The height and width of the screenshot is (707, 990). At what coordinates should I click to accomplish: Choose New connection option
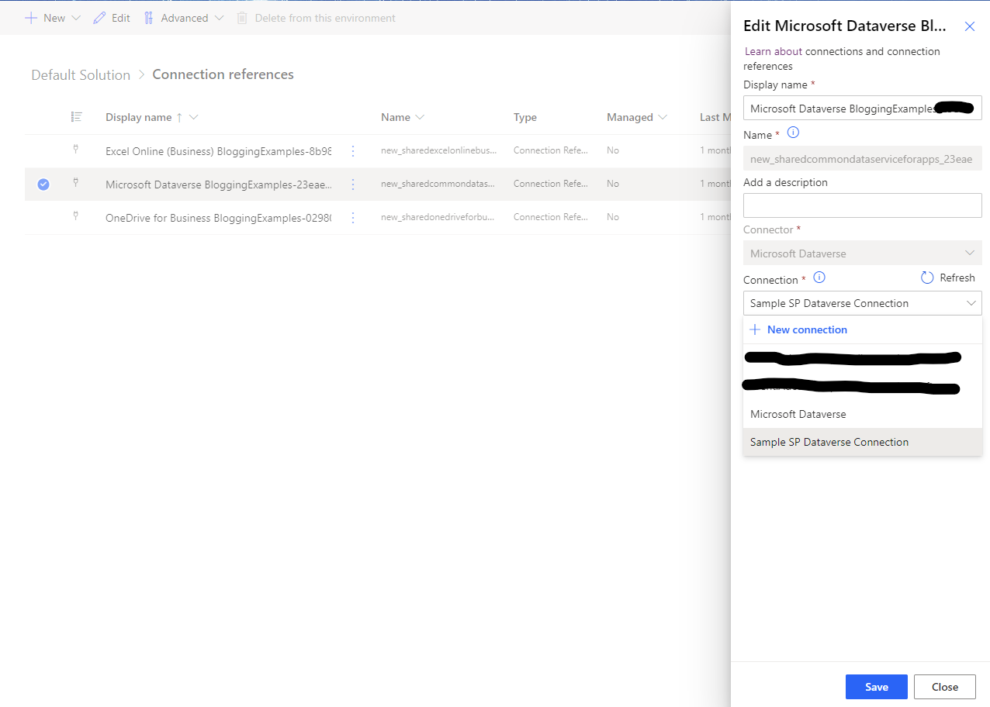click(x=862, y=329)
